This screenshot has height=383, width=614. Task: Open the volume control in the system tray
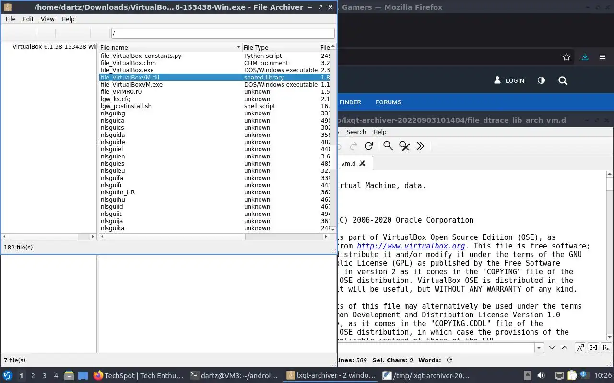(541, 376)
